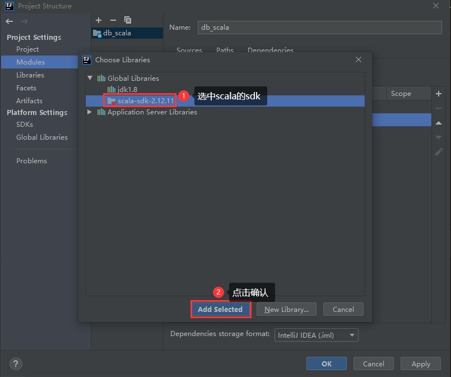Switch to the Paths tab
451x377 pixels.
[x=225, y=50]
